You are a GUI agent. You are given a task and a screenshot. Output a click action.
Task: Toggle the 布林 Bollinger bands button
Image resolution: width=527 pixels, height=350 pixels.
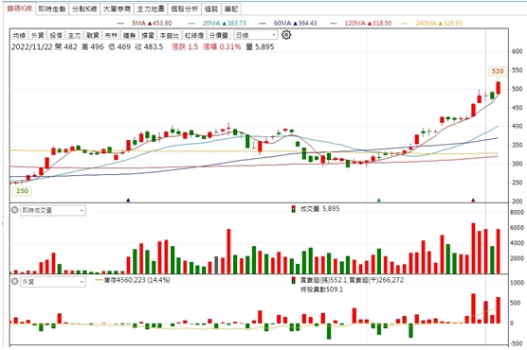pos(111,35)
